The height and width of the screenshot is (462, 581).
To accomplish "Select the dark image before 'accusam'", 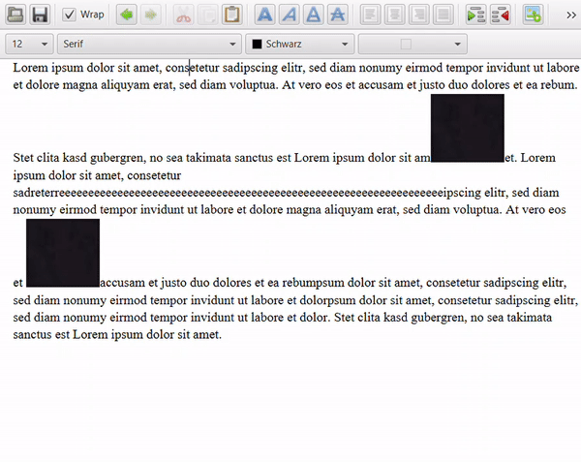I will coord(63,253).
